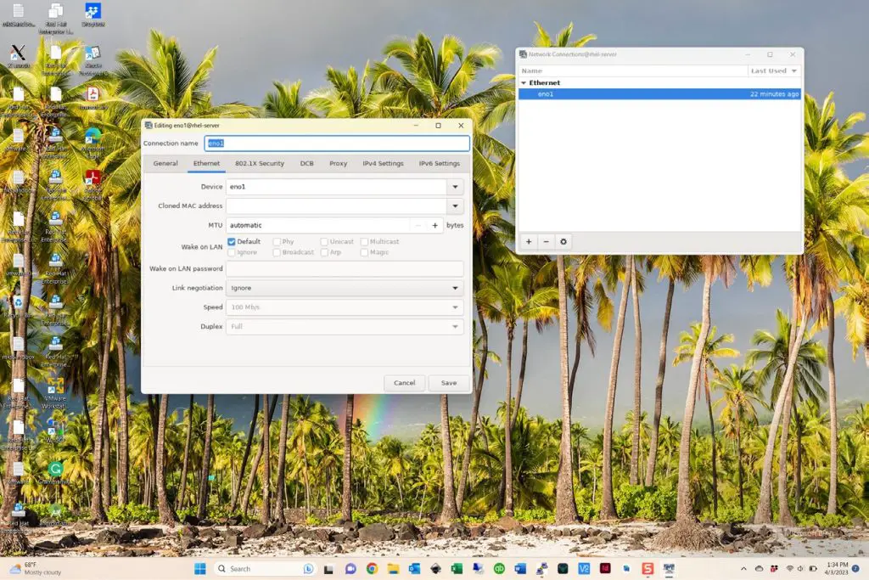The height and width of the screenshot is (580, 869).
Task: Add a new network connection with plus icon
Action: 529,242
